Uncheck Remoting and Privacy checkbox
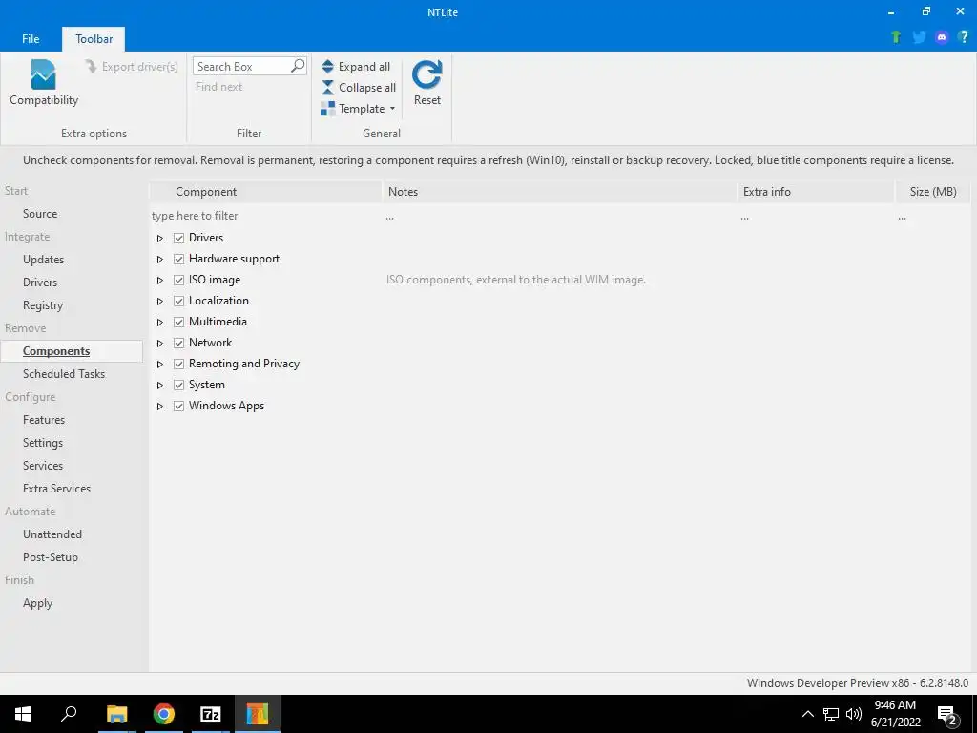The width and height of the screenshot is (977, 733). point(178,364)
